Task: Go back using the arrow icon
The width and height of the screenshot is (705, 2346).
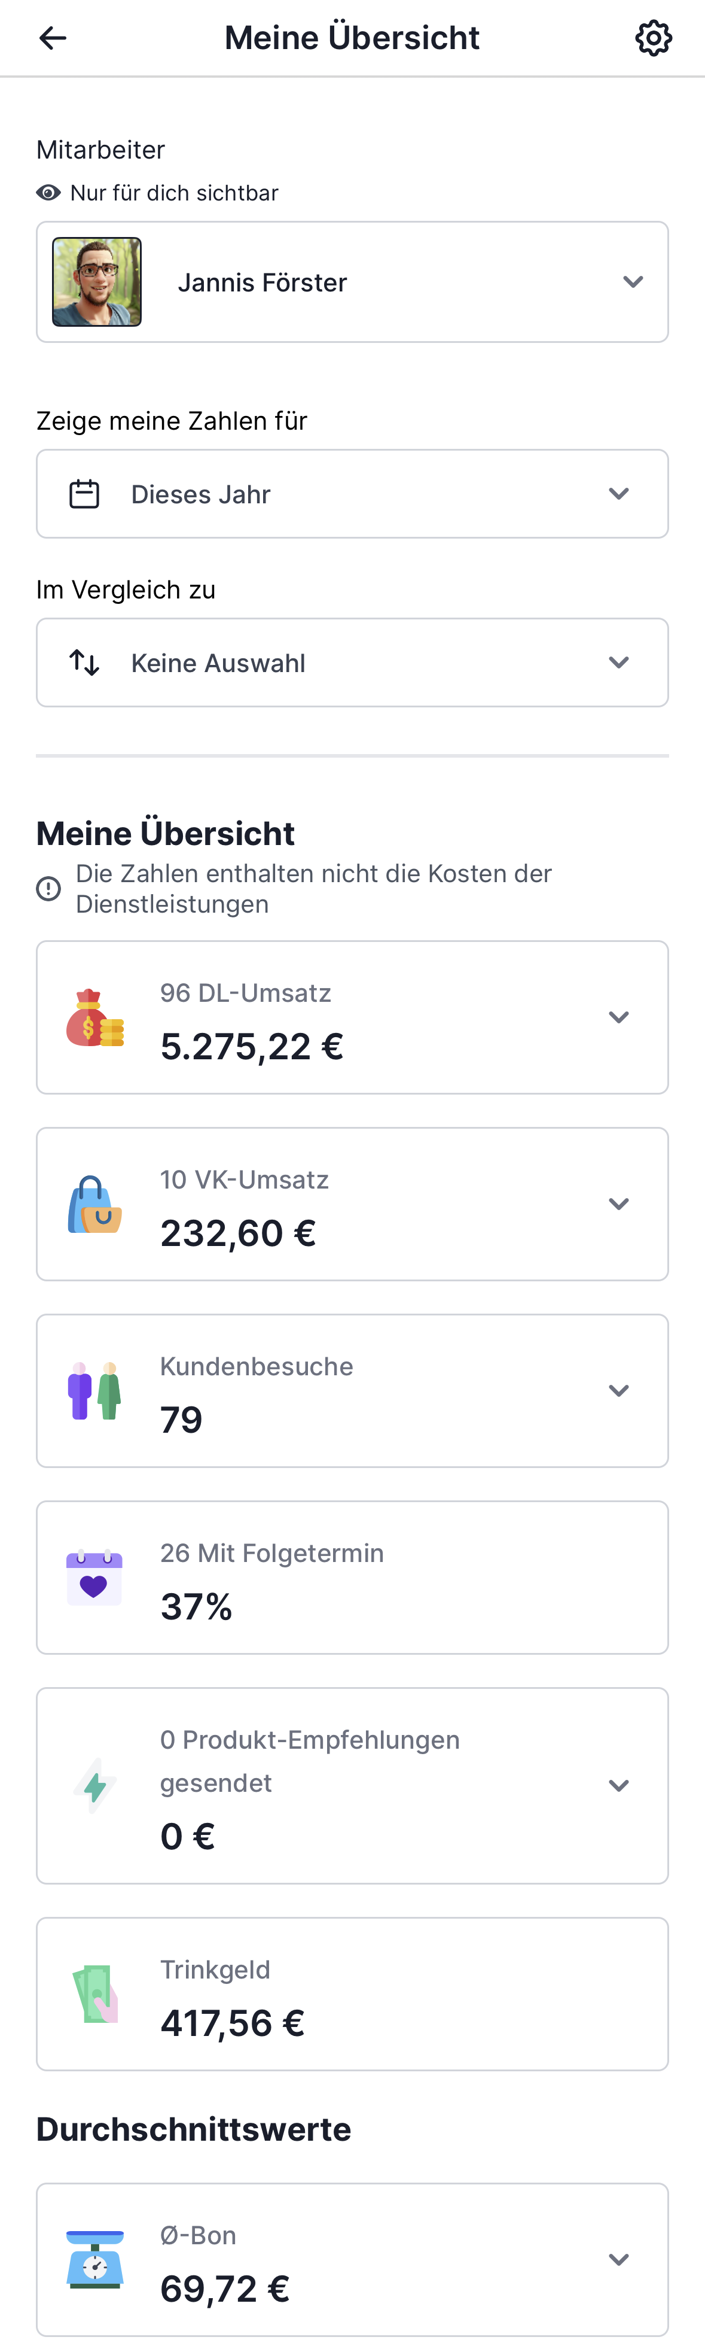Action: 53,37
